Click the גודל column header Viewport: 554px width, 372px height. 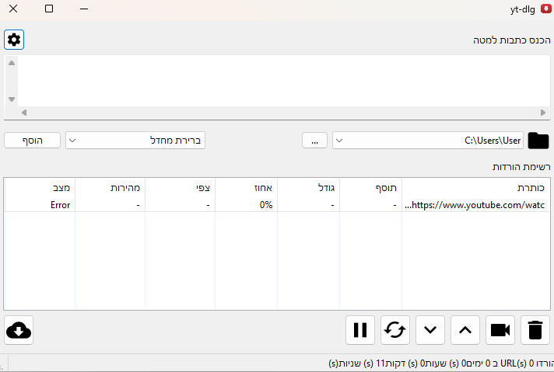click(x=308, y=188)
